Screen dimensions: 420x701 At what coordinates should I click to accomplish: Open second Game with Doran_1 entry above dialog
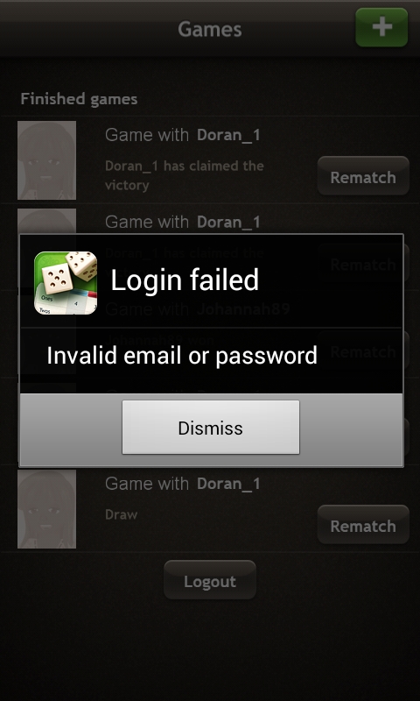(x=183, y=222)
